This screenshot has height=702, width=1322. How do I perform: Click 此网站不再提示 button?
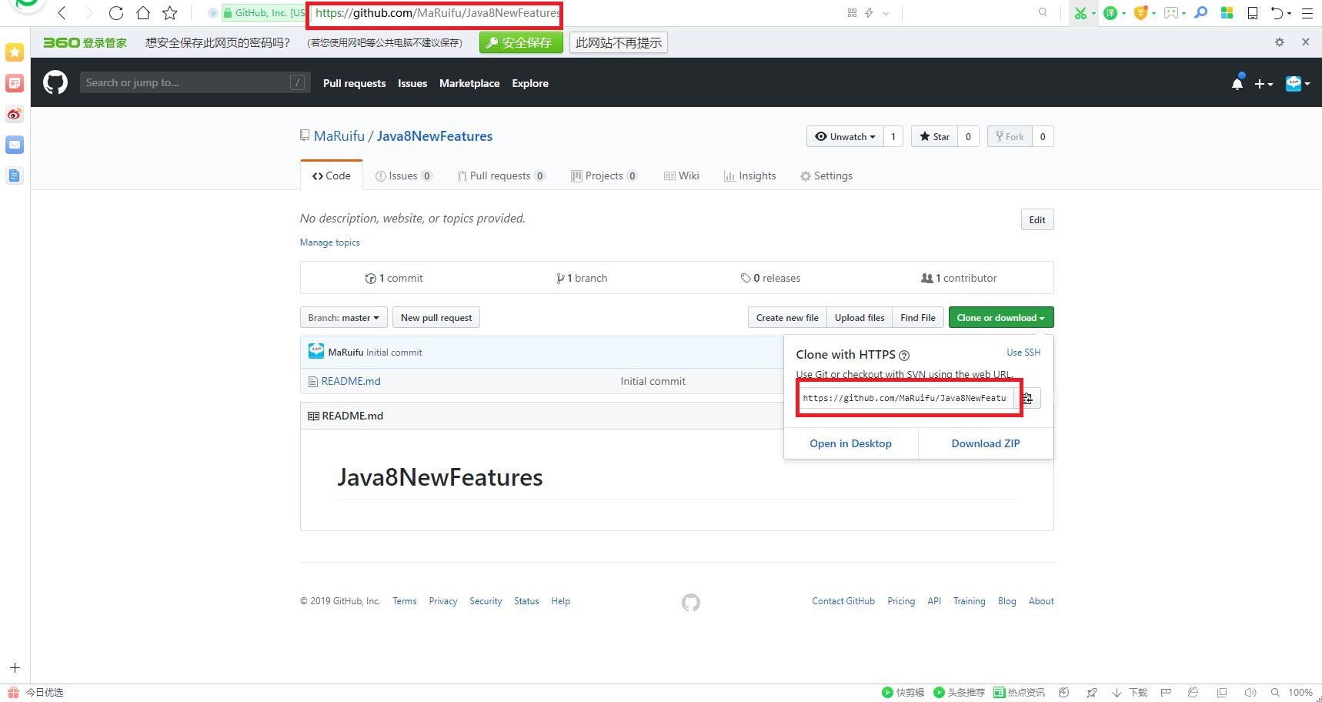tap(619, 43)
